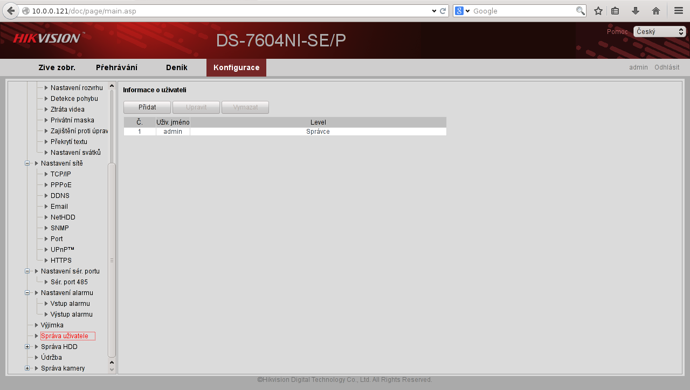Viewport: 690px width, 390px height.
Task: Open Detekce pohybu settings
Action: click(74, 99)
